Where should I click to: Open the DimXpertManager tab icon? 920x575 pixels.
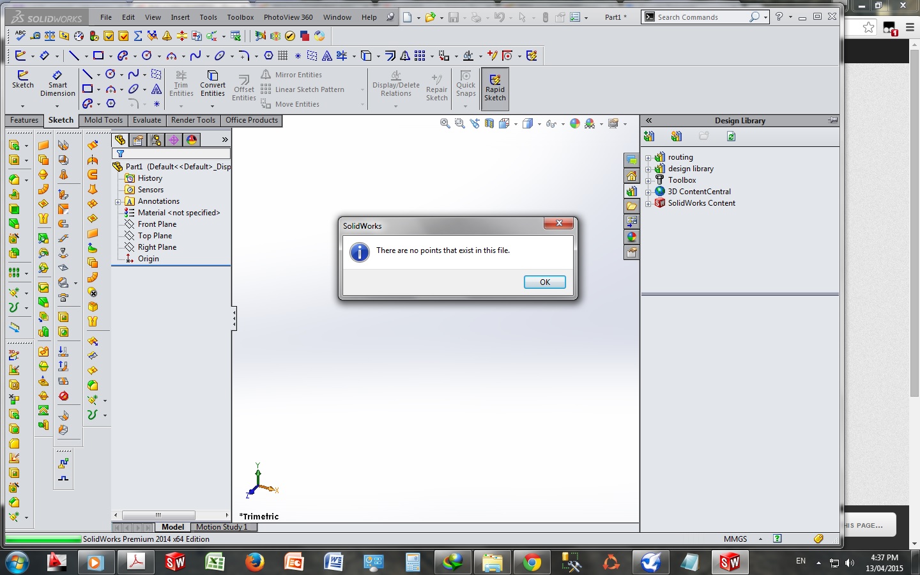click(x=174, y=140)
